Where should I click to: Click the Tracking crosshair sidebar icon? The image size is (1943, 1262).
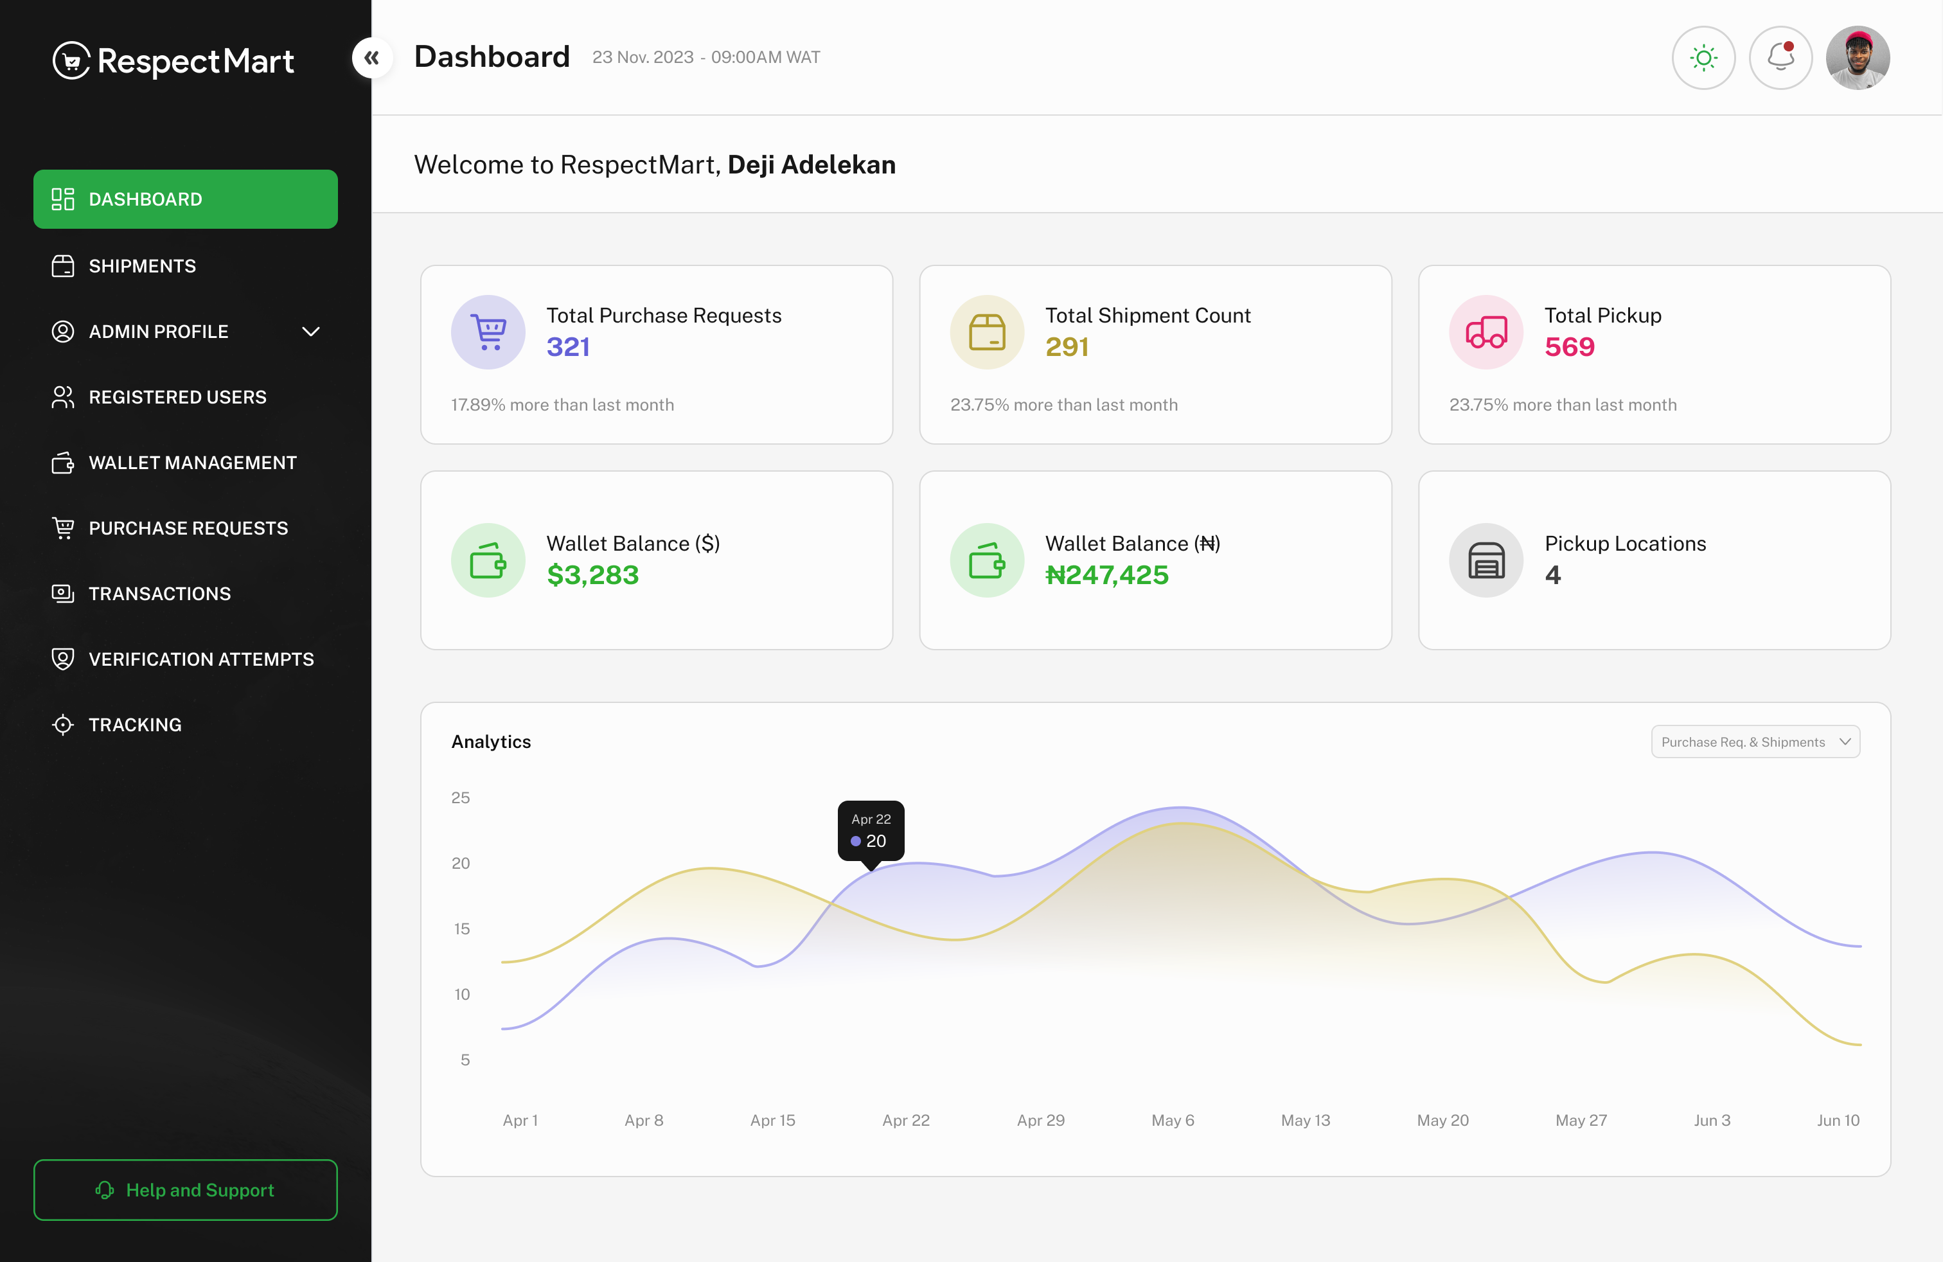point(63,725)
